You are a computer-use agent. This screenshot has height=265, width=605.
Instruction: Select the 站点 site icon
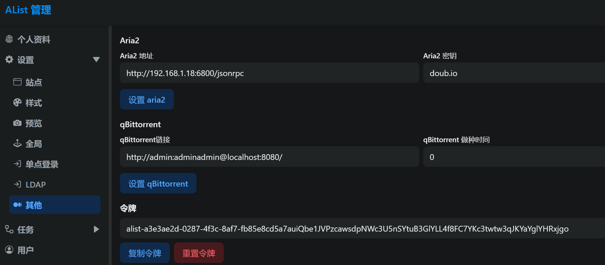[17, 82]
